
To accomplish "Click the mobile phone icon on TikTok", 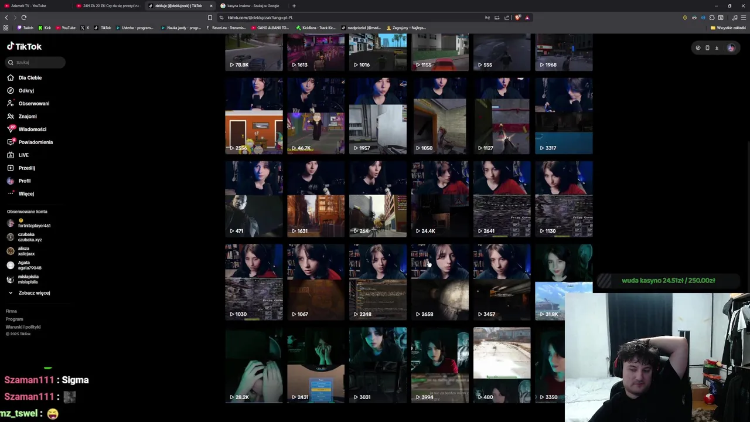I will tap(707, 48).
